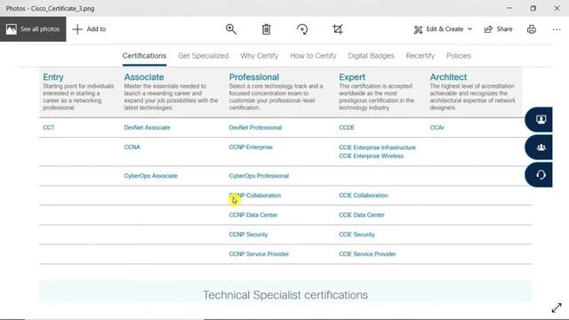Image resolution: width=569 pixels, height=320 pixels.
Task: Open the CCNP Enterprise link
Action: pyautogui.click(x=251, y=147)
